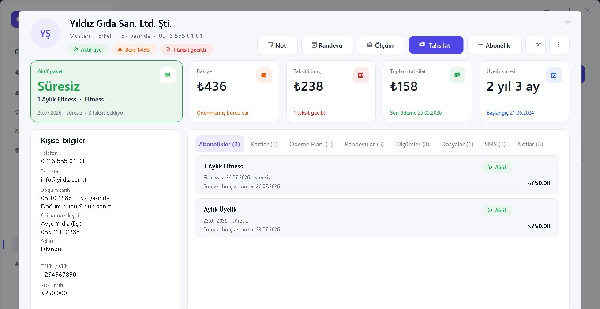600x309 pixels.
Task: Click the cash icon in Toplam tahsilat card
Action: coord(457,75)
